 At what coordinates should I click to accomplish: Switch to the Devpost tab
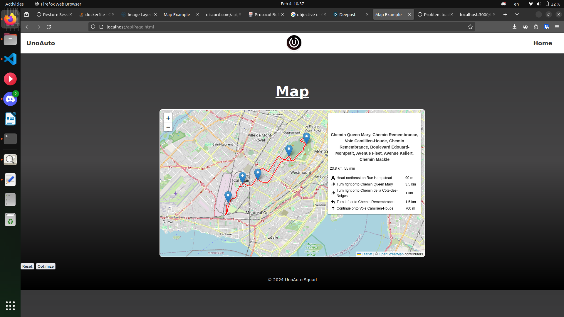pyautogui.click(x=347, y=14)
